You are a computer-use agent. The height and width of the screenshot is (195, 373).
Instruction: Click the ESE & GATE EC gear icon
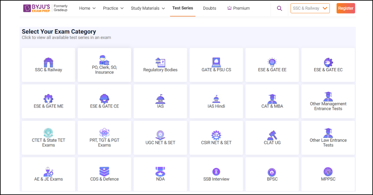tap(328, 62)
